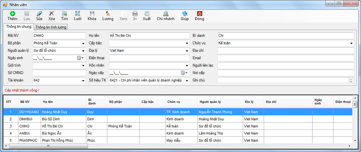Expand the Số hiệu TK combo box
Screen dimensions: 361x152
coord(187,80)
